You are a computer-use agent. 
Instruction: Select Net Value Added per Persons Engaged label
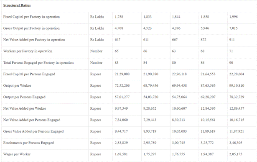point(32,120)
